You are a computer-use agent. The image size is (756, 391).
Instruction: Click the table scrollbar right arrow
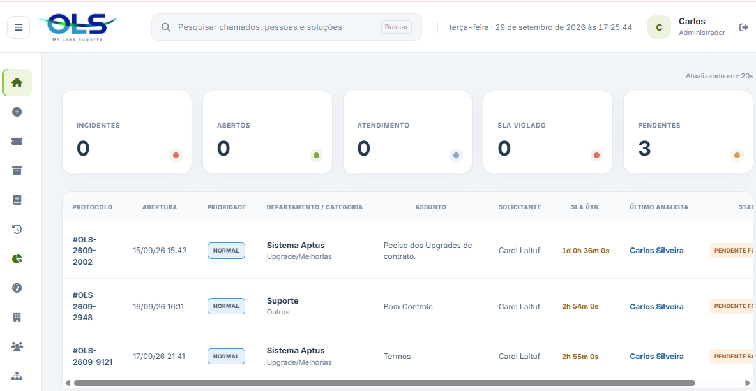(x=748, y=383)
